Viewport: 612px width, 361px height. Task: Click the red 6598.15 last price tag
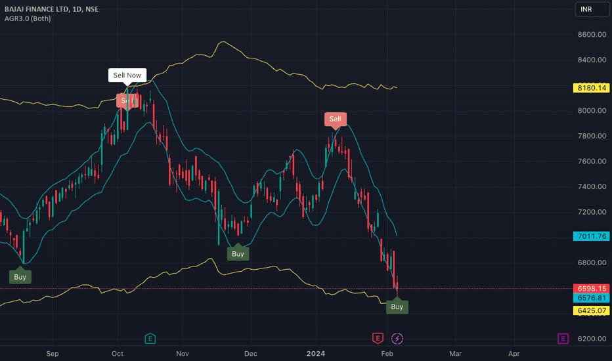[591, 288]
